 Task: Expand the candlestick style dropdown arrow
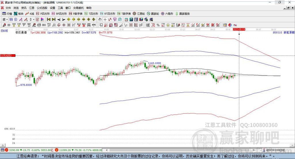pos(34,20)
